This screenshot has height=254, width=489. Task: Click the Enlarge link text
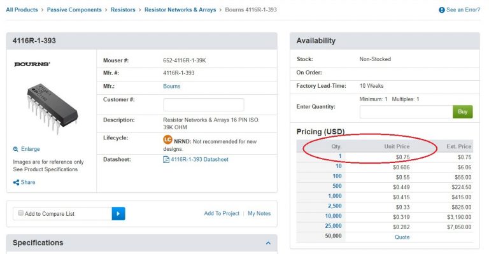pos(31,149)
